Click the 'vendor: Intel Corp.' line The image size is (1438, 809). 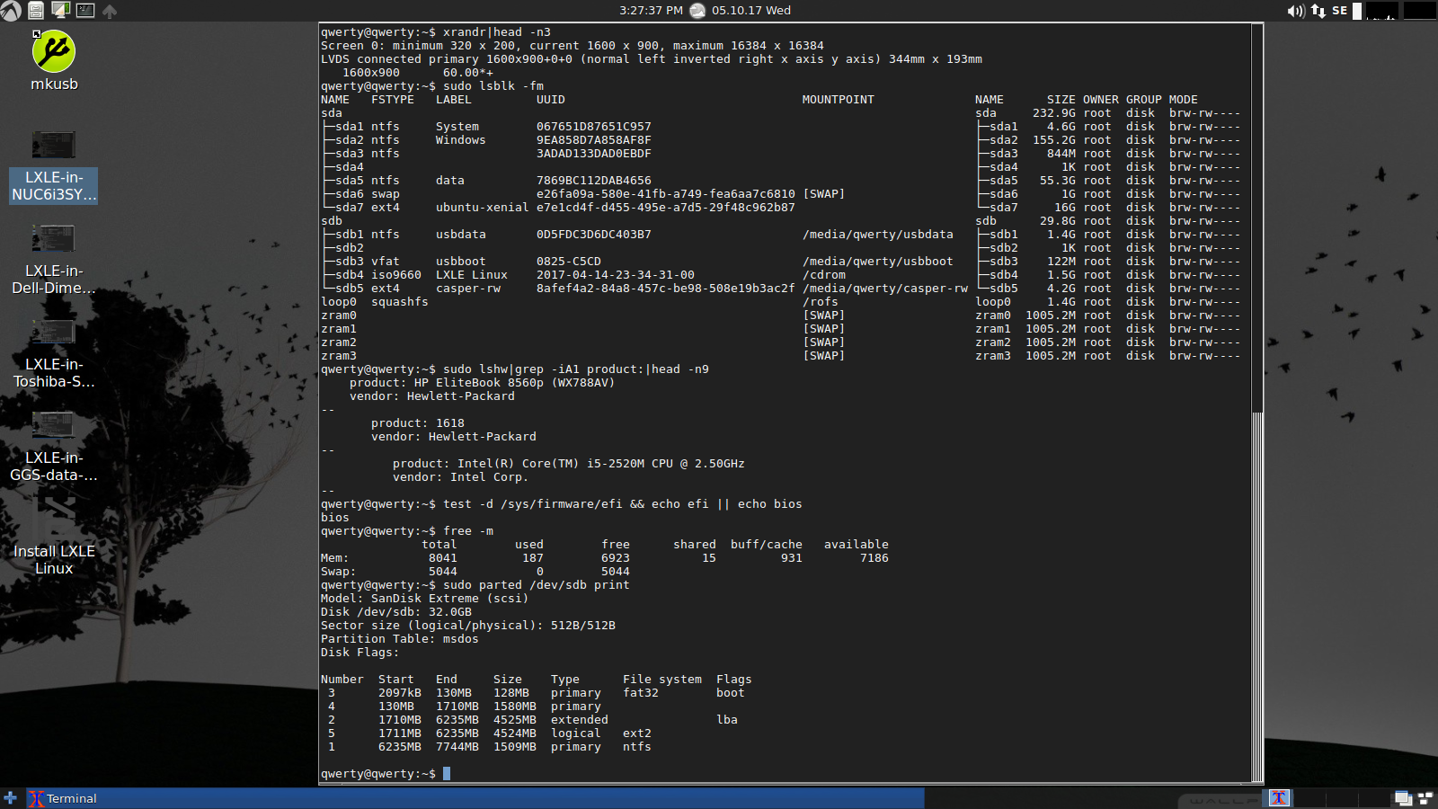point(459,477)
